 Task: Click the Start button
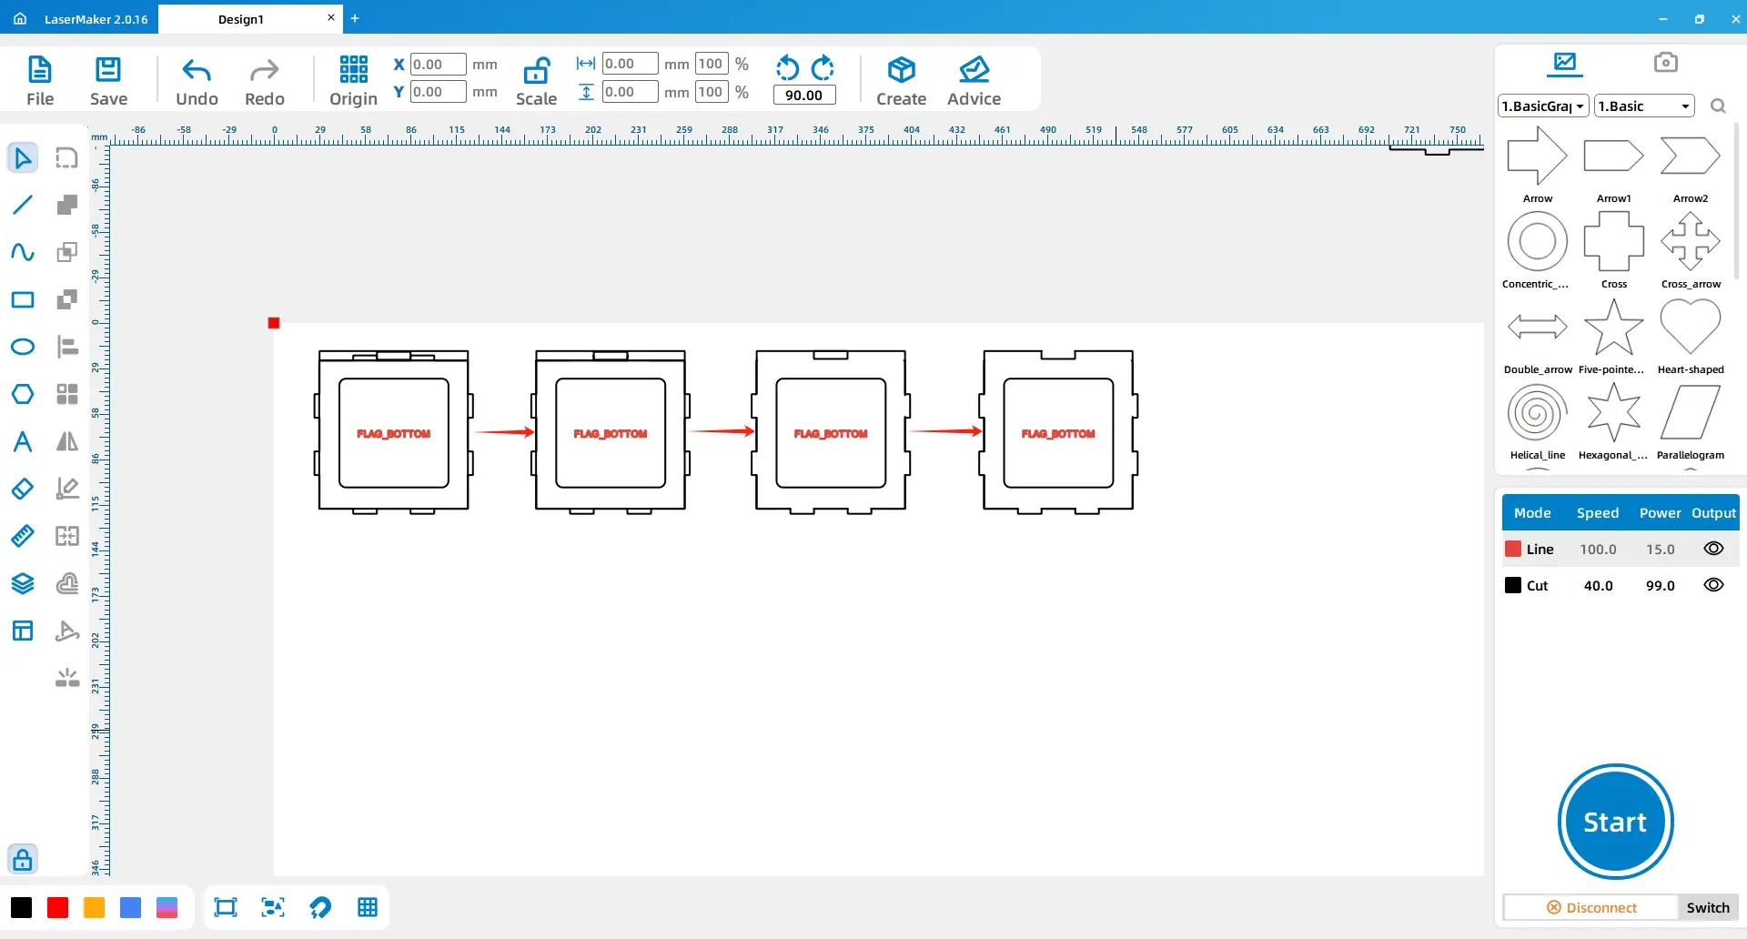point(1615,822)
